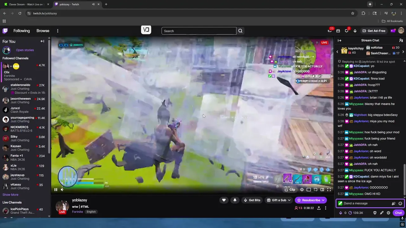Open Twitch notifications inbox with 23 badge
The image size is (406, 228).
(x=330, y=31)
